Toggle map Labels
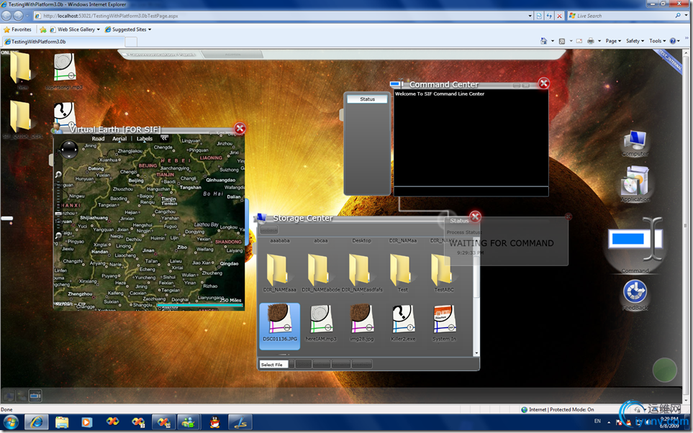Screen dimensions: 693x433 coord(145,138)
